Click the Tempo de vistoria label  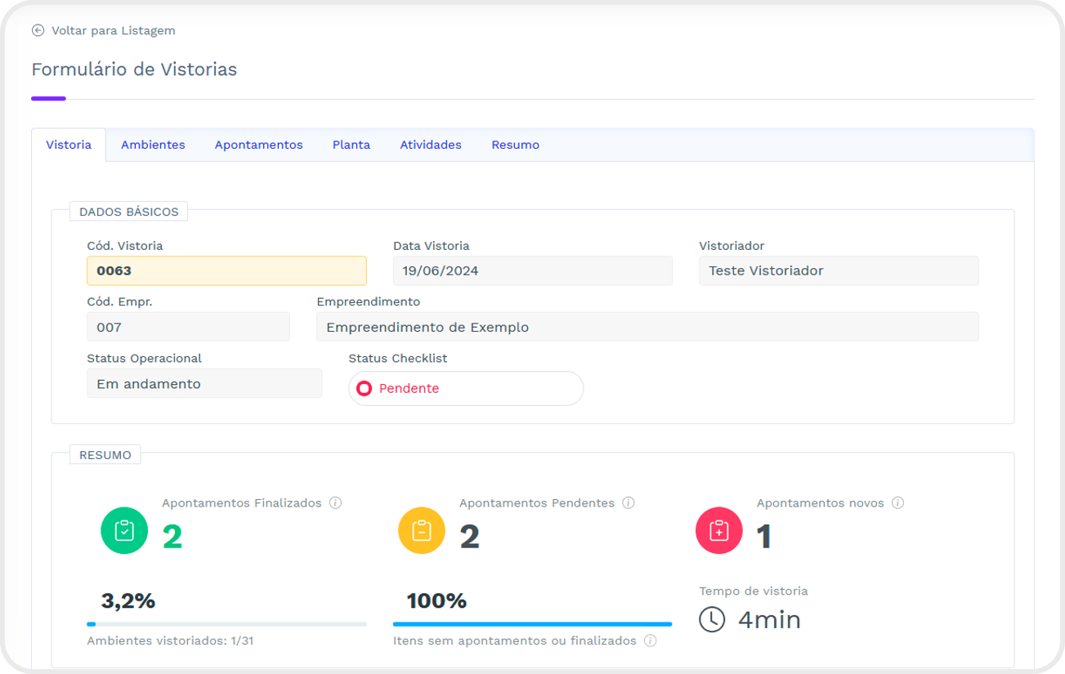(754, 591)
